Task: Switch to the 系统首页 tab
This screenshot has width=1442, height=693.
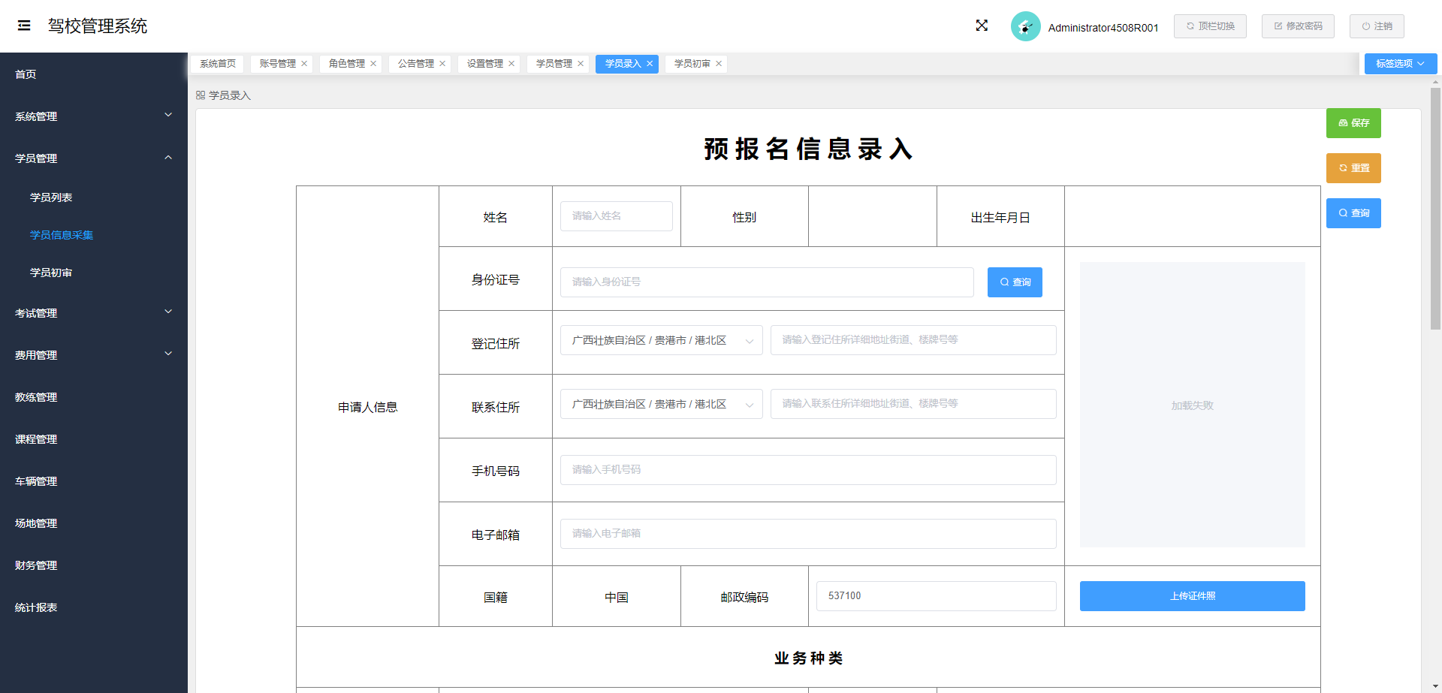Action: [x=218, y=64]
